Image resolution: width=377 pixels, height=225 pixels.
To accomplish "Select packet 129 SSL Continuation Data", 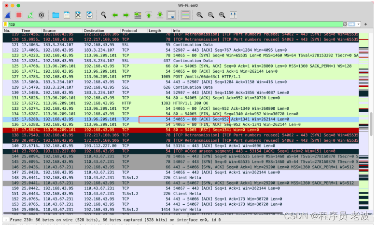I will click(181, 87).
